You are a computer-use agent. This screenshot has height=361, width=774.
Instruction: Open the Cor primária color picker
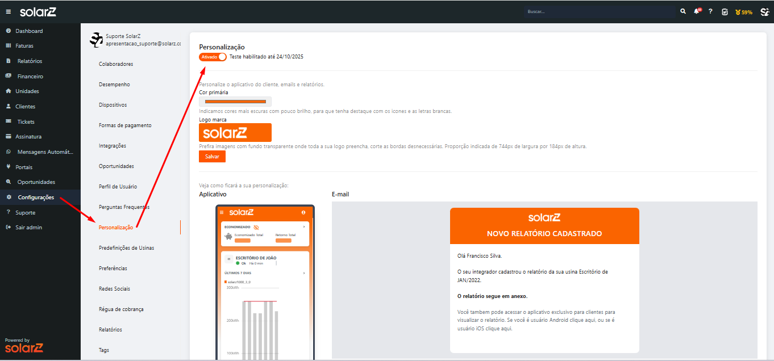235,102
